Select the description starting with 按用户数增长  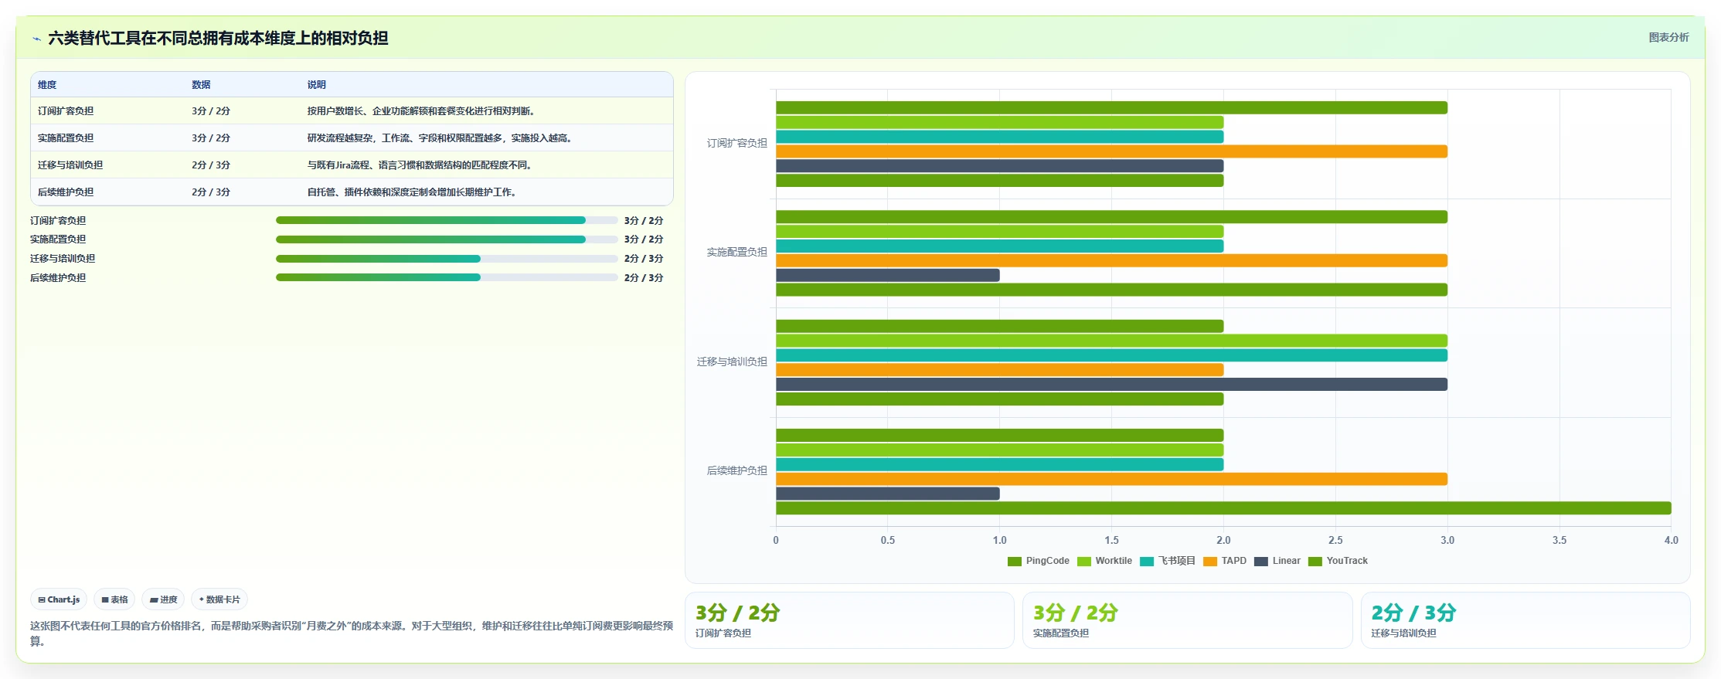[421, 111]
